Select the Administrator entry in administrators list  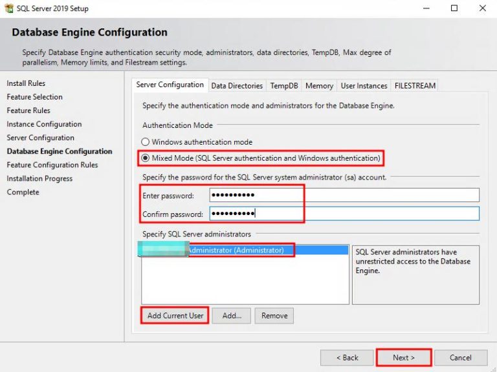pyautogui.click(x=245, y=250)
